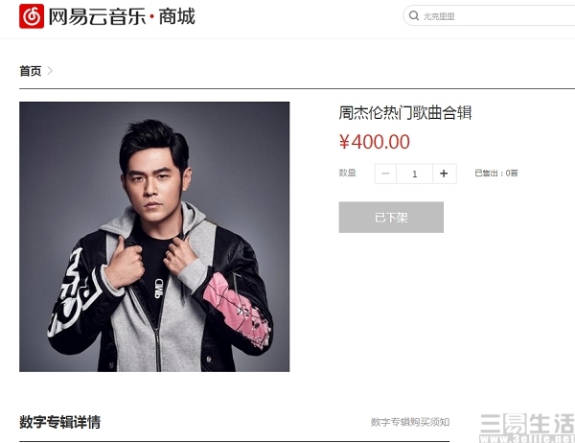Focus the search box with 尤克里里 placeholder

(x=489, y=15)
